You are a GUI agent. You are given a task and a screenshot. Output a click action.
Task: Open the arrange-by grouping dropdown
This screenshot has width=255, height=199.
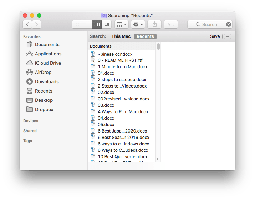(122, 24)
